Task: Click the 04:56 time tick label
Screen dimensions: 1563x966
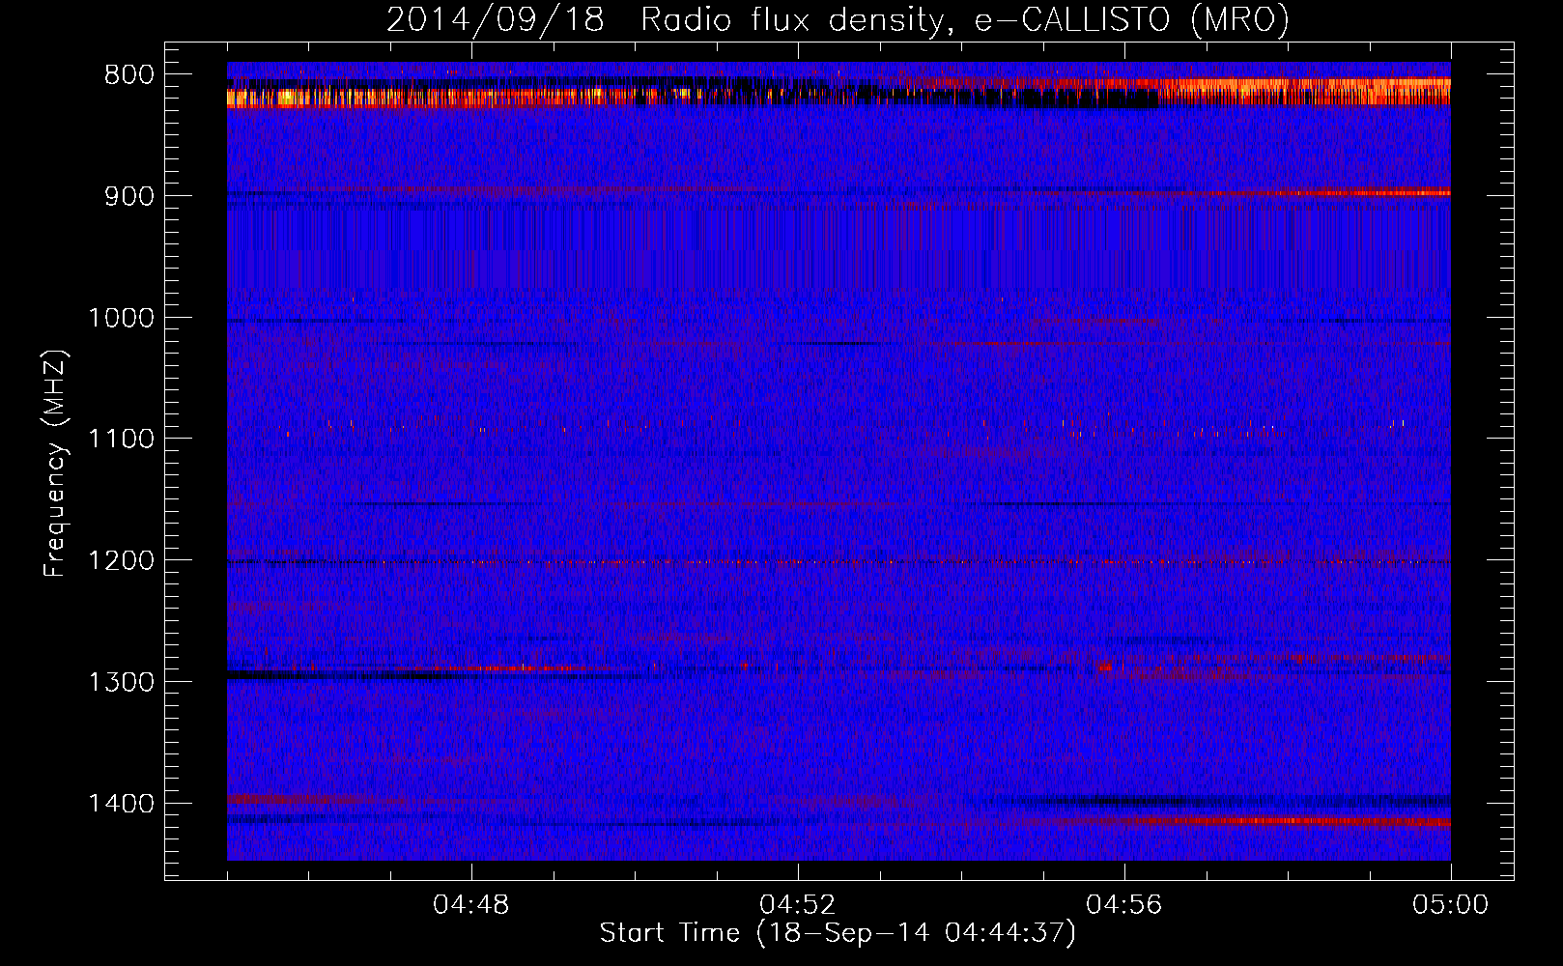Action: [x=1124, y=905]
